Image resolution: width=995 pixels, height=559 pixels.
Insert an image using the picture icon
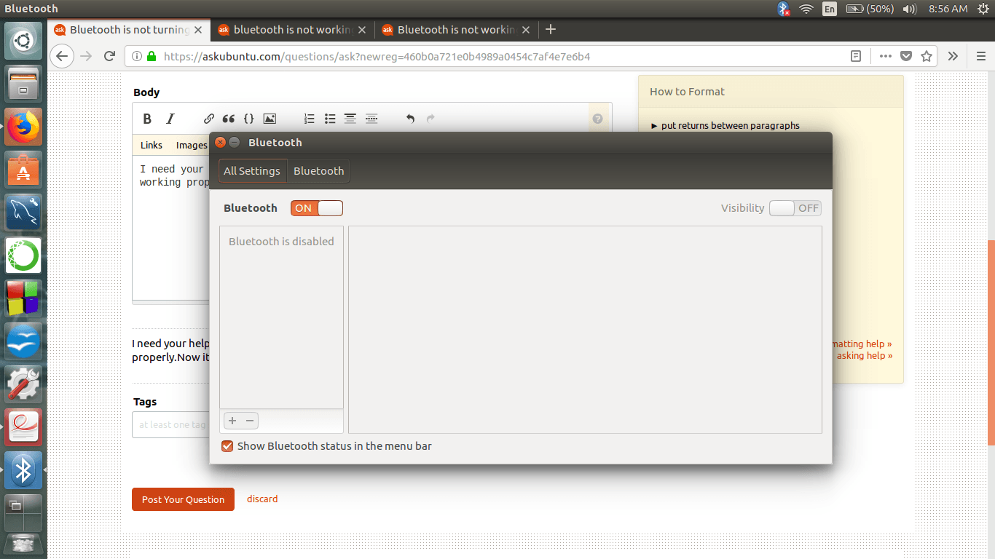pyautogui.click(x=270, y=119)
